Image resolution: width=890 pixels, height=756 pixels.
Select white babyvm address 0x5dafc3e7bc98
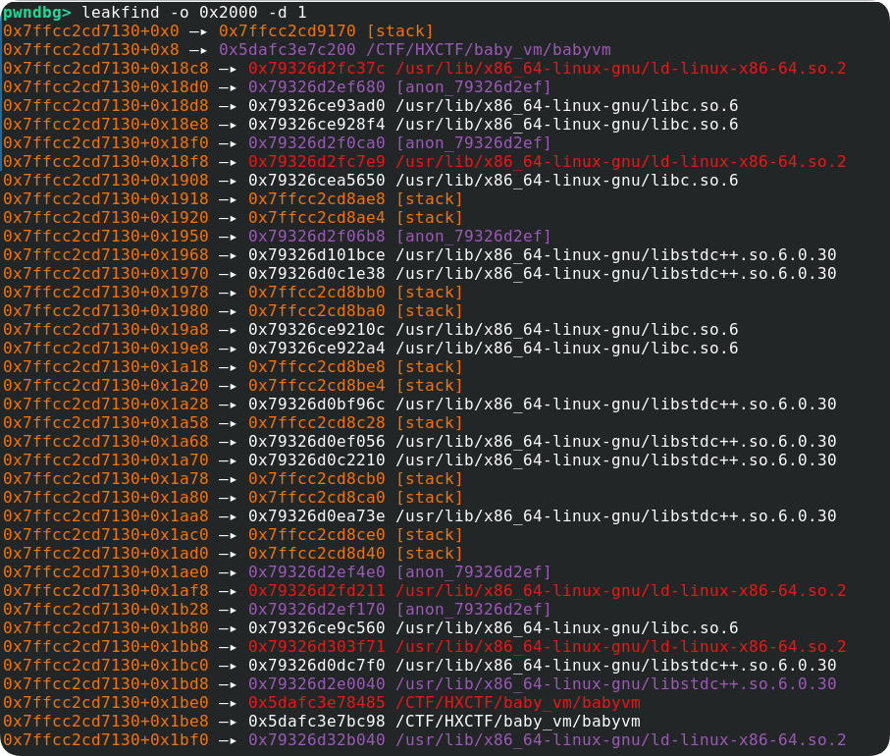coord(317,721)
